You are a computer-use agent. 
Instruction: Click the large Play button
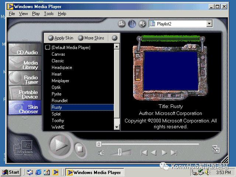point(60,146)
